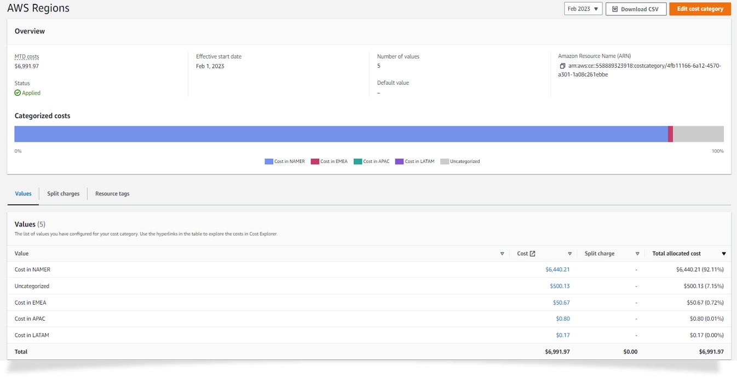Click the blue Cost in NAMER legend swatch
This screenshot has height=378, width=737.
pos(269,161)
